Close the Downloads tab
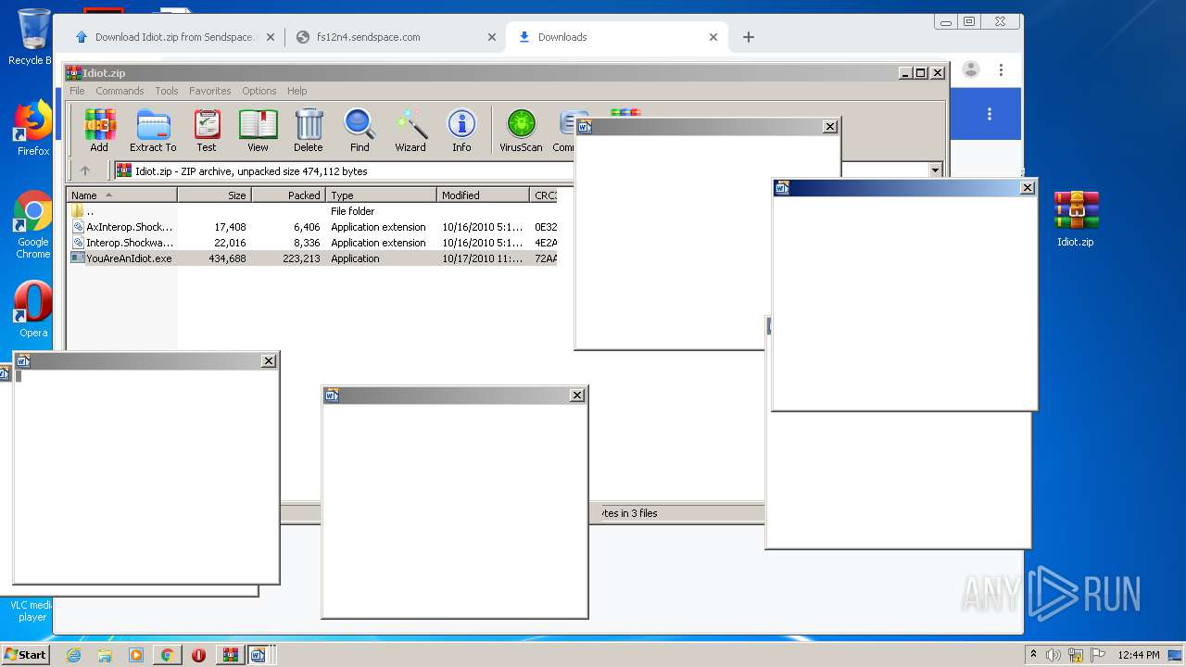Screen dimensions: 1186x667 click(713, 37)
